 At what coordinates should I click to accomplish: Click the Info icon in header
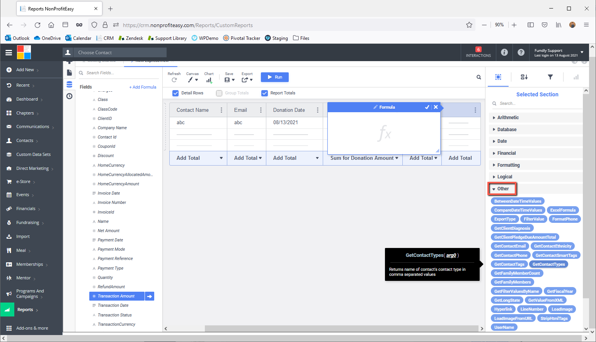(x=504, y=52)
